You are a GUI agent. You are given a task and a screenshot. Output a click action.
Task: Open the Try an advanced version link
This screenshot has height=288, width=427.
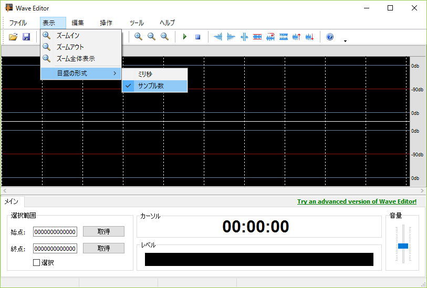(x=357, y=201)
